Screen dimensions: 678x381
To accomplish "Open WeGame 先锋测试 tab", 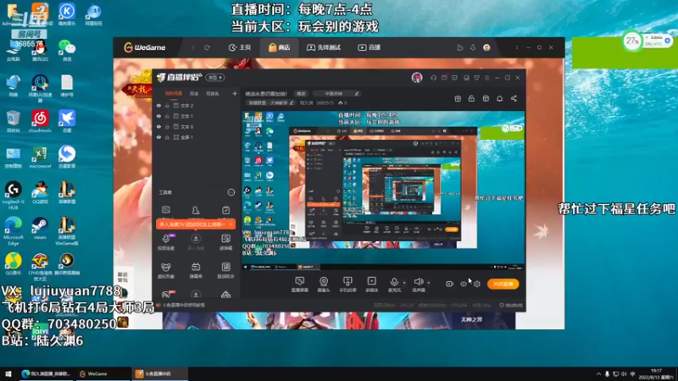I will point(324,47).
